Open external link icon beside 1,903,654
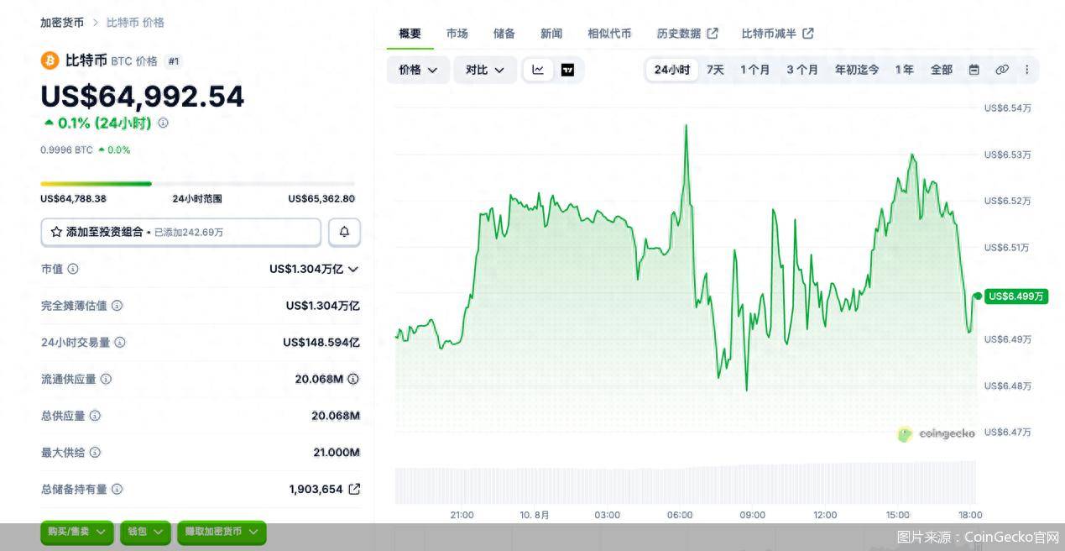1065x551 pixels. (354, 489)
